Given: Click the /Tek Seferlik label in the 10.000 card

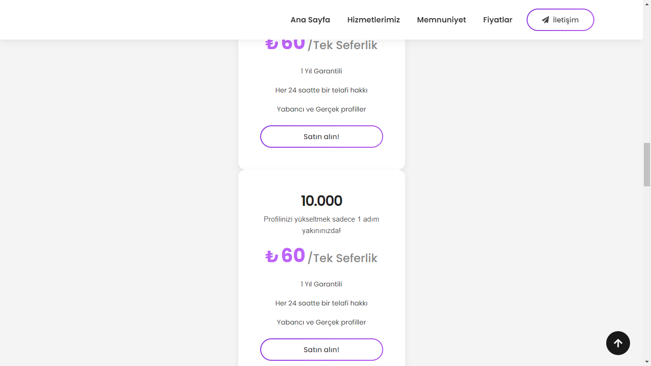Looking at the screenshot, I should (x=343, y=258).
